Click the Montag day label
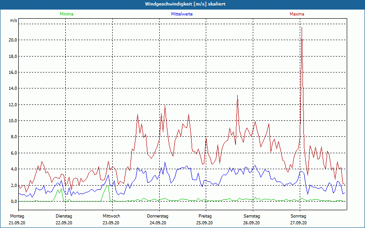Image resolution: width=365 pixels, height=228 pixels. [17, 216]
